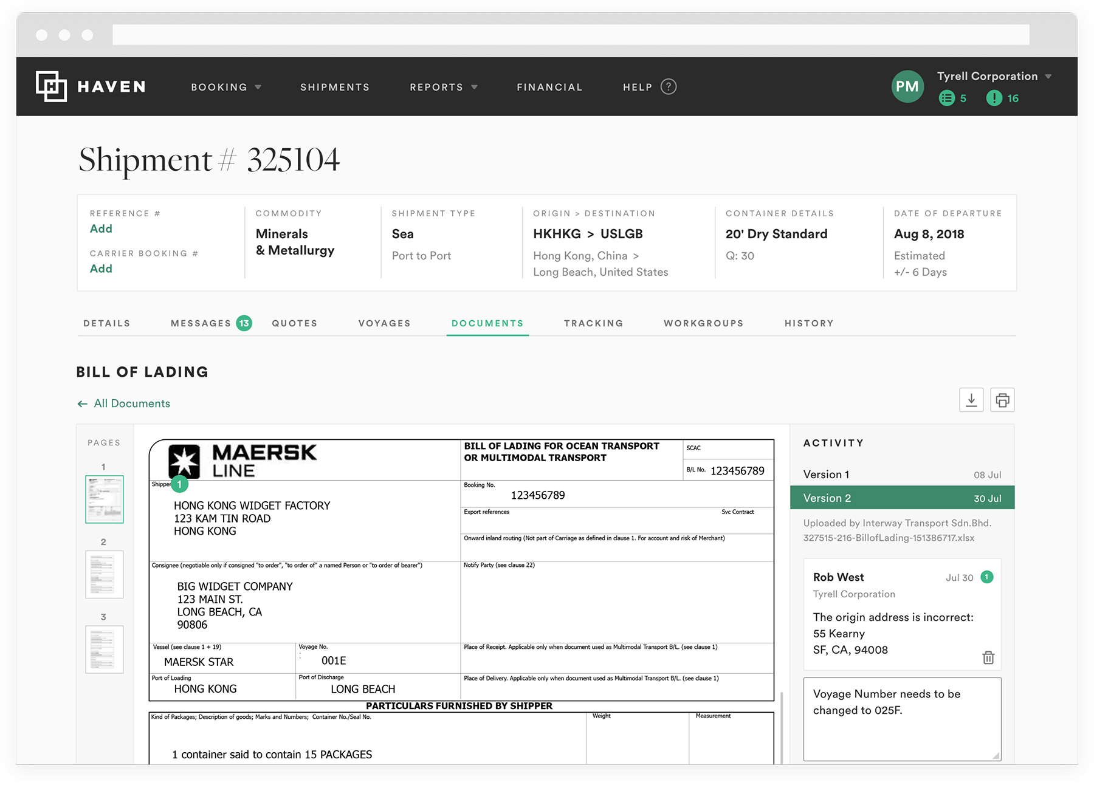Open the alerts icon showing 16
This screenshot has height=785, width=1094.
click(994, 98)
